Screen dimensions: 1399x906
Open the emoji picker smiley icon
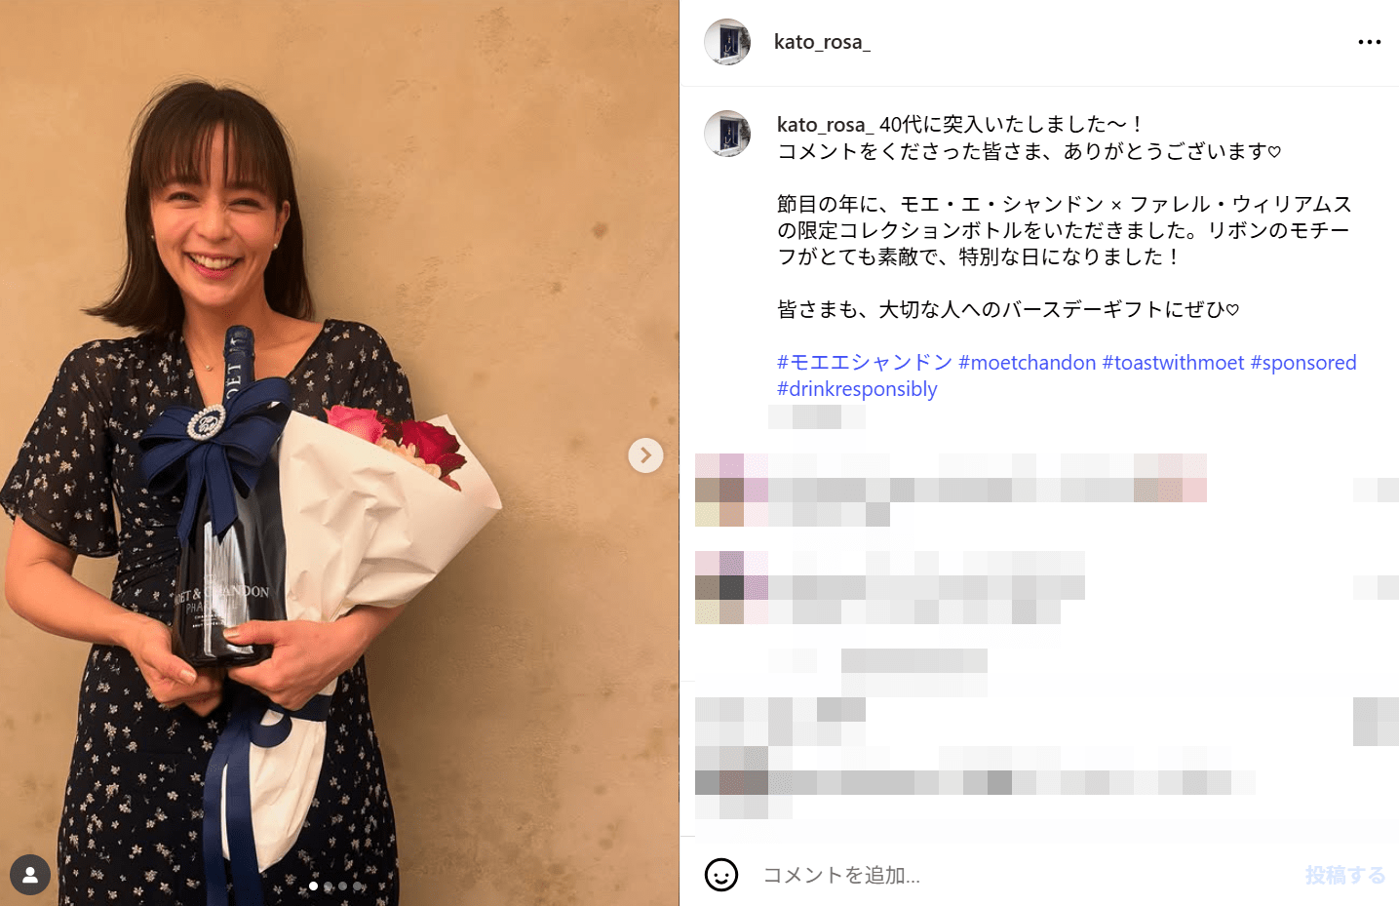(721, 875)
